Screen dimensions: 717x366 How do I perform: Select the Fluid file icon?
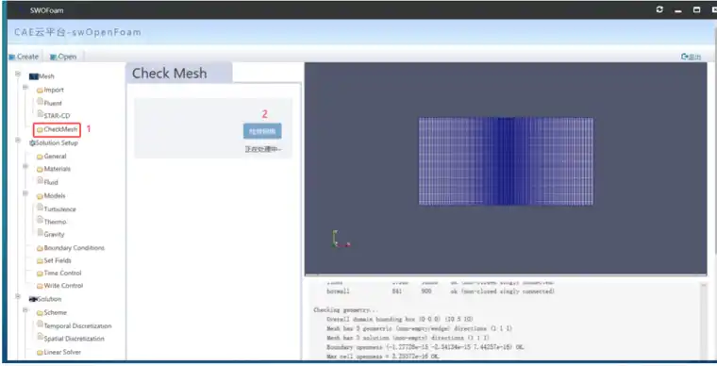point(41,180)
